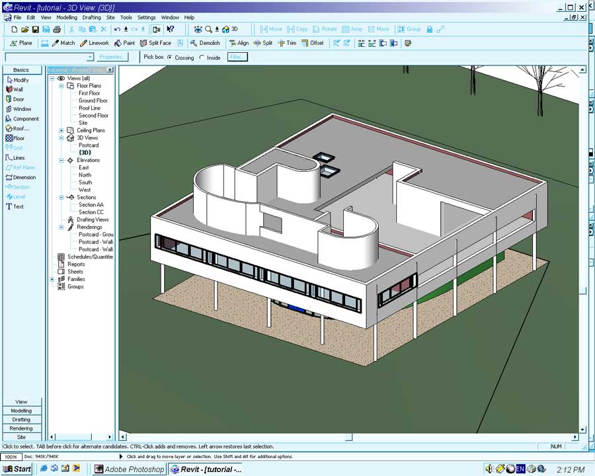Screen dimensions: 595x476
Task: Click the Basics design bar header
Action: click(x=22, y=70)
